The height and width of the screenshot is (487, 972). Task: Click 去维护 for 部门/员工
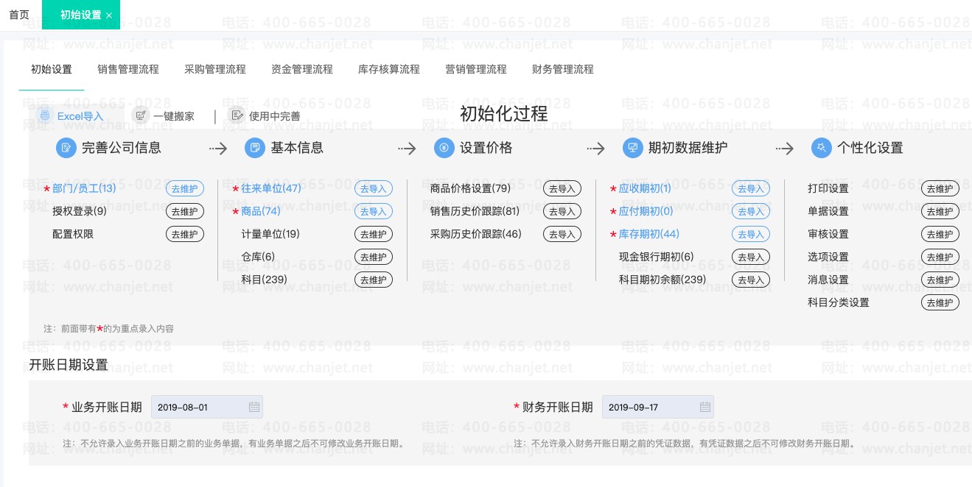coord(185,189)
